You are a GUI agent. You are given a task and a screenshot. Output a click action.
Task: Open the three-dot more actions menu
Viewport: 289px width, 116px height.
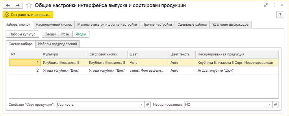[x=274, y=5]
